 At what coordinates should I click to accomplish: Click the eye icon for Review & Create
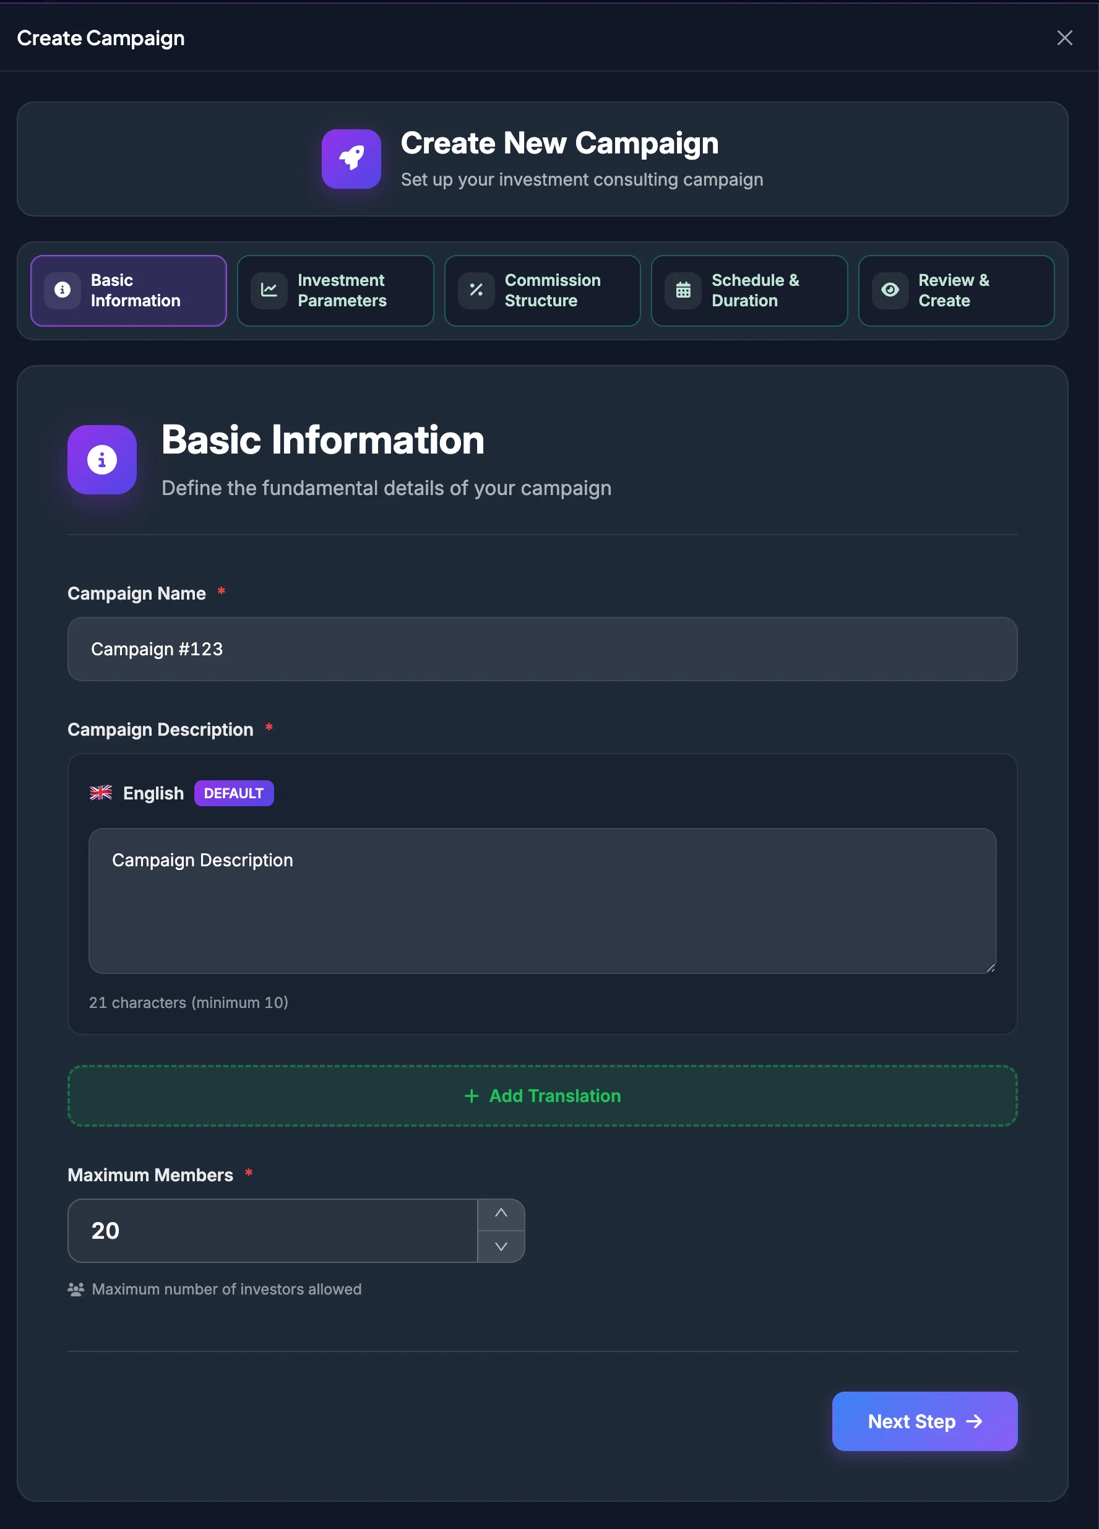(x=890, y=290)
